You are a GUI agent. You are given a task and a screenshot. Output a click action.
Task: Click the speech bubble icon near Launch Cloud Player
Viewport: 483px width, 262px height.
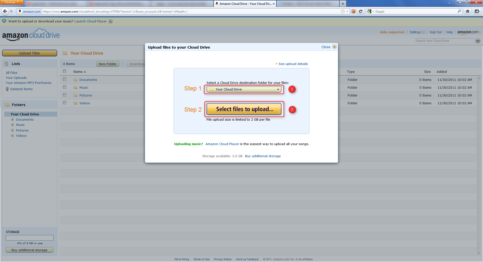(4, 21)
